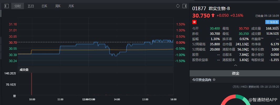The image size is (280, 105).
Task: Click the red volume bar at 10:00
Action: click(x=32, y=84)
